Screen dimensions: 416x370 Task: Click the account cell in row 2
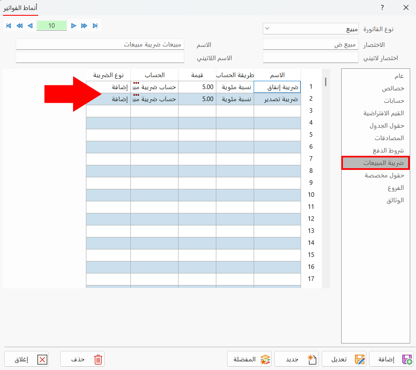tap(154, 99)
